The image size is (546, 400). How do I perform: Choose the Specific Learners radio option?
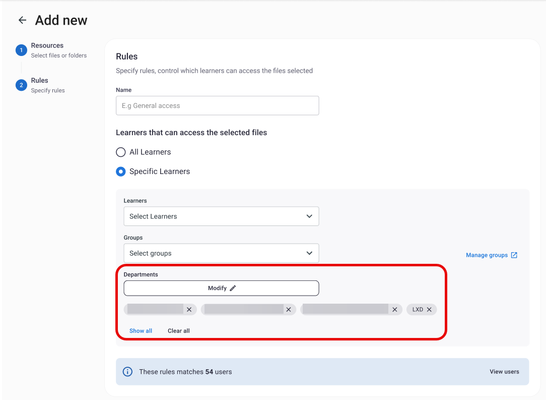pyautogui.click(x=121, y=172)
